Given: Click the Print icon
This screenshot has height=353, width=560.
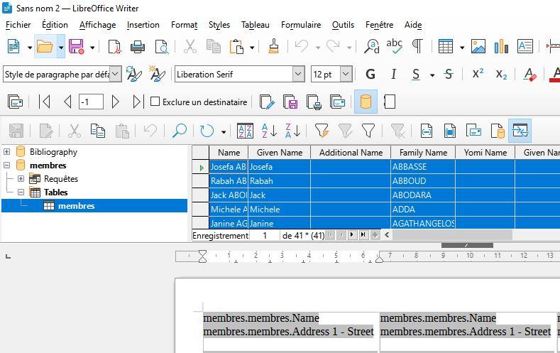Looking at the screenshot, I should click(138, 46).
